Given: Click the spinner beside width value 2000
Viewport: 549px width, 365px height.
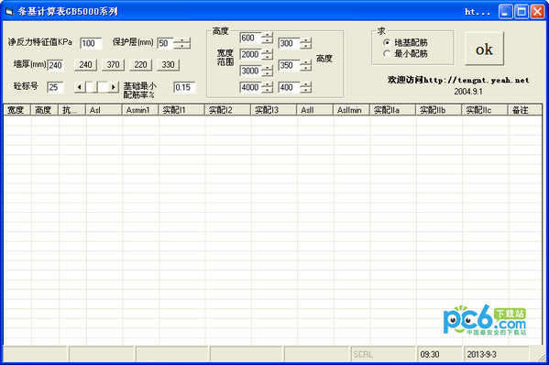Looking at the screenshot, I should tap(267, 54).
